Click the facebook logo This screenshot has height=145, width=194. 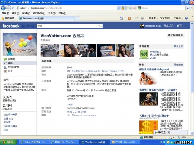pos(11,26)
